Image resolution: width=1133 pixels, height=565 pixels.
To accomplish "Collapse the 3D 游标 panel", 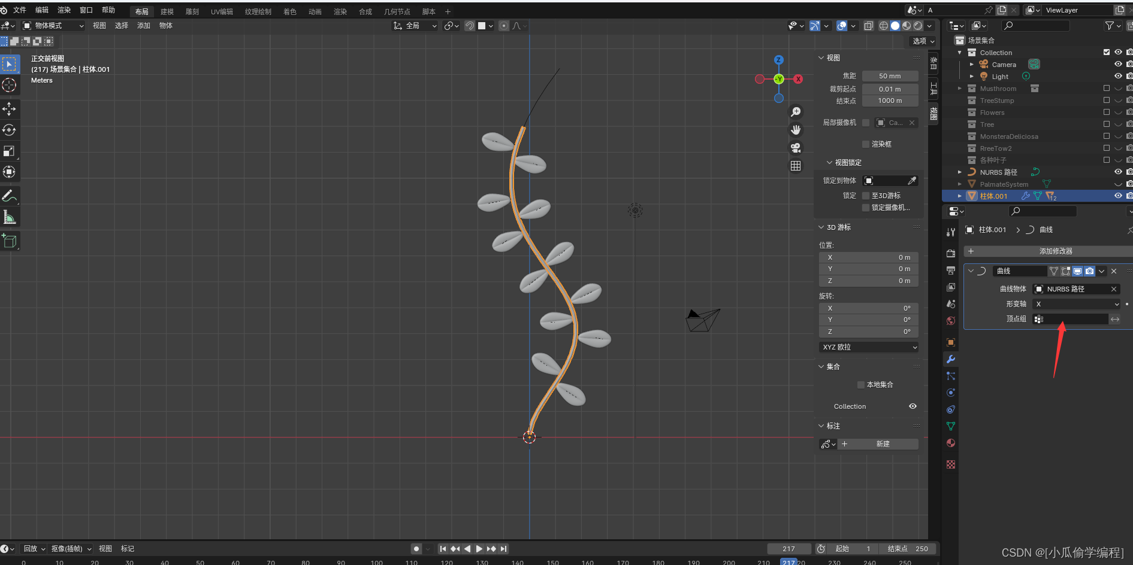I will tap(821, 227).
